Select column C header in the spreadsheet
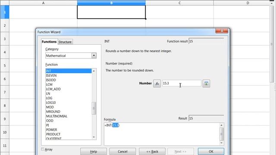This screenshot has height=155, width=276. pos(179,3)
